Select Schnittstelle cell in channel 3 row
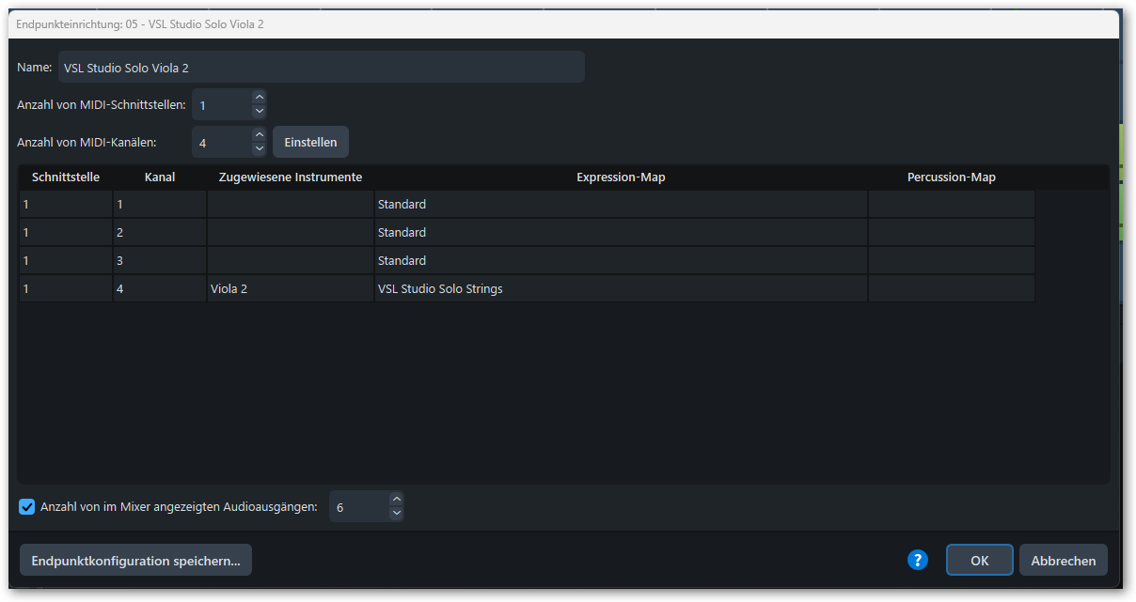1136x602 pixels. 66,260
